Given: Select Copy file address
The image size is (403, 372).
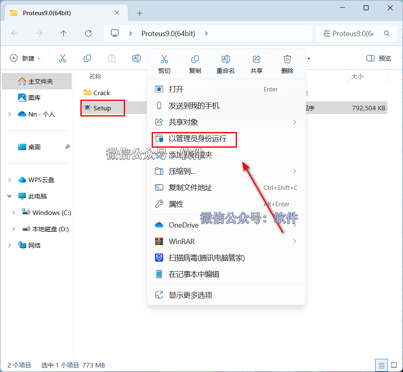Looking at the screenshot, I should (x=226, y=188).
